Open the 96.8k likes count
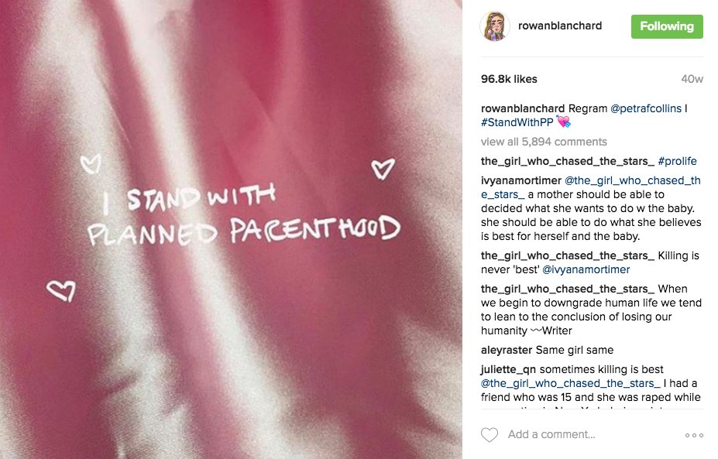The image size is (718, 459). 509,79
